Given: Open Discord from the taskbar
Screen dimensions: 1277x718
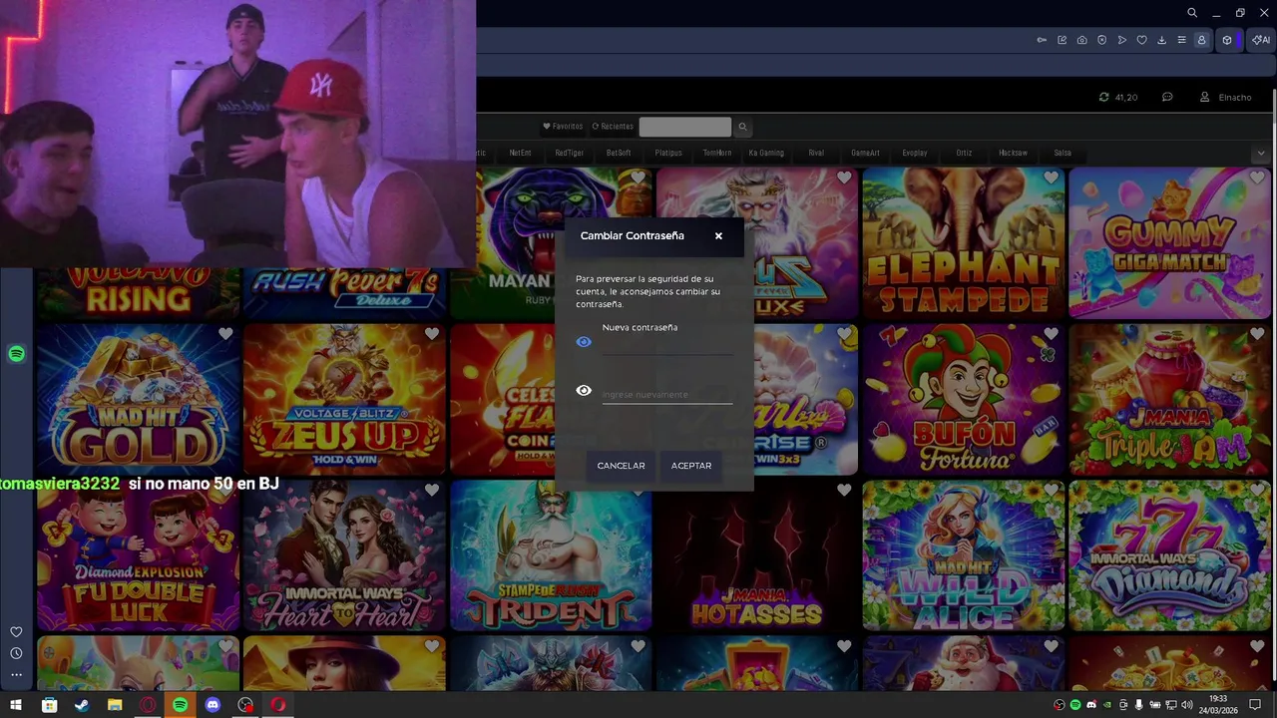Looking at the screenshot, I should (213, 705).
